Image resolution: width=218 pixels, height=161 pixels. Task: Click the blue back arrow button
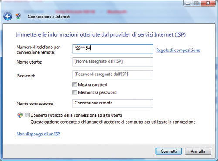[x=8, y=17]
